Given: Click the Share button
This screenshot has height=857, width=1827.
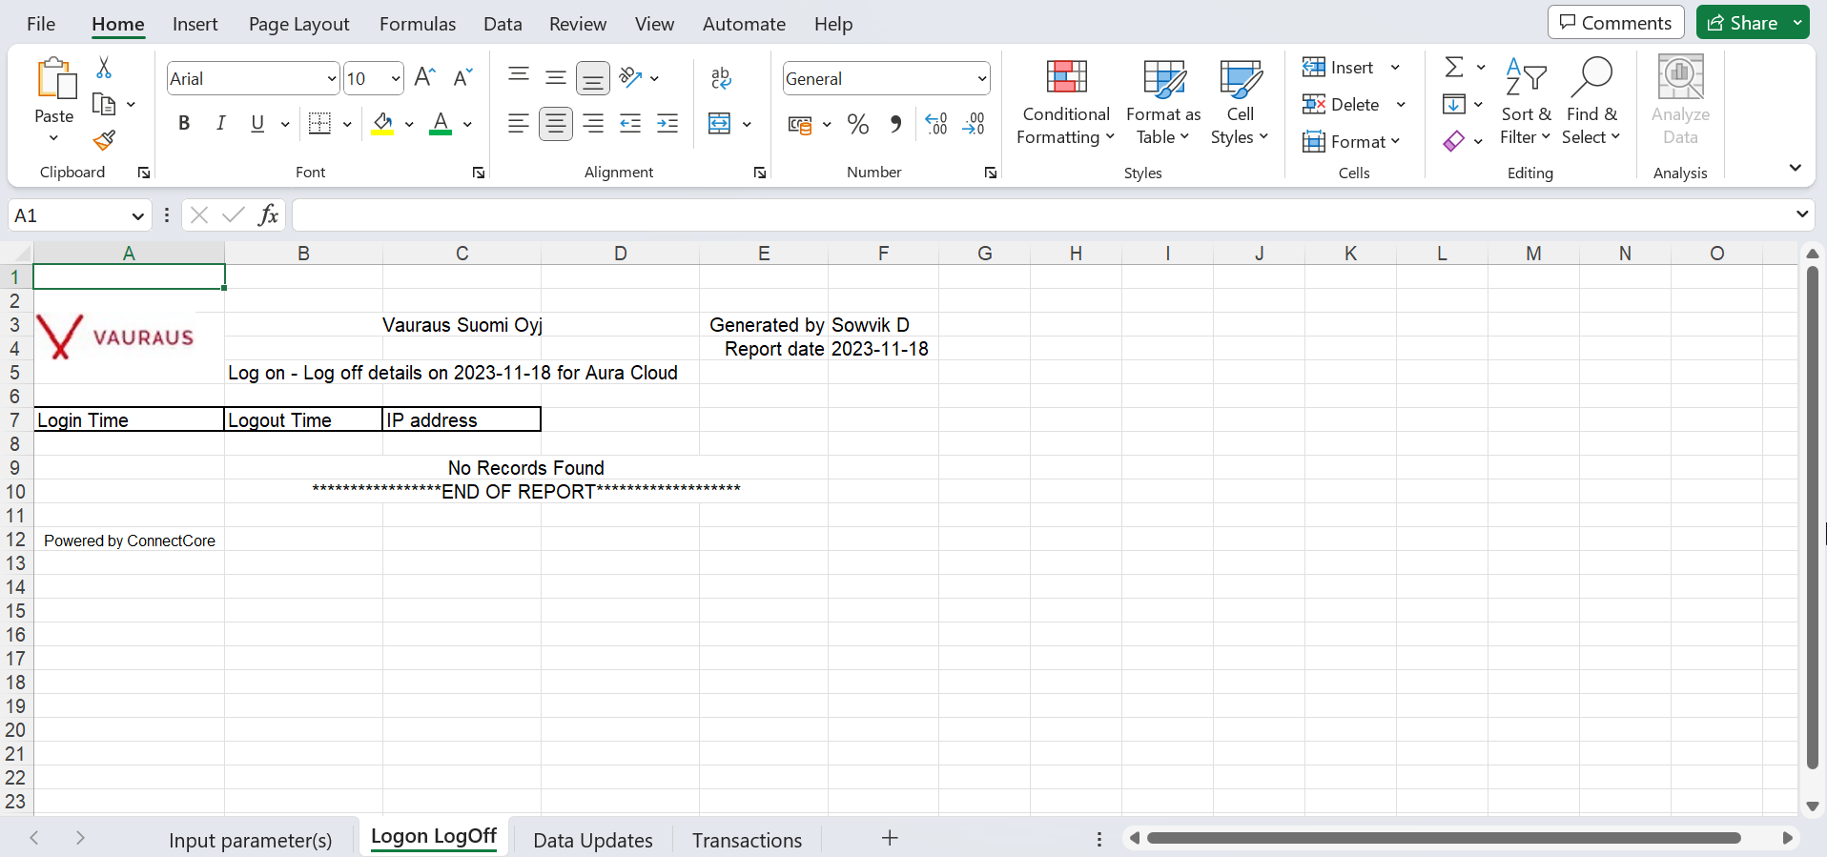Looking at the screenshot, I should pos(1742,23).
